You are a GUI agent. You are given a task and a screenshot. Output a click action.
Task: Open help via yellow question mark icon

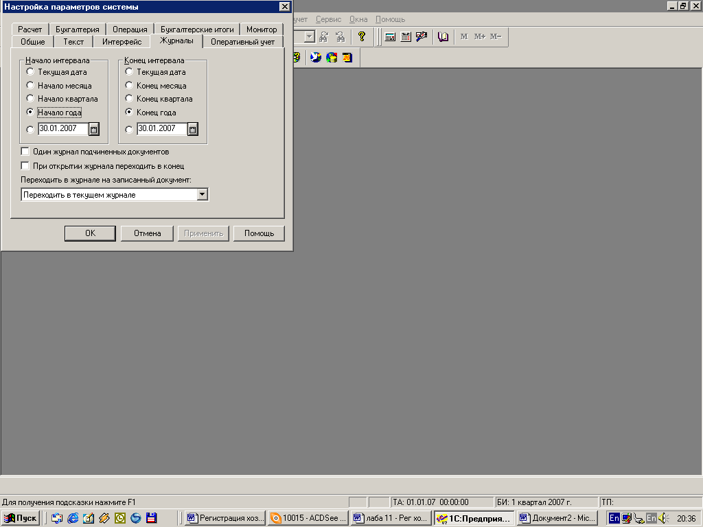[362, 37]
